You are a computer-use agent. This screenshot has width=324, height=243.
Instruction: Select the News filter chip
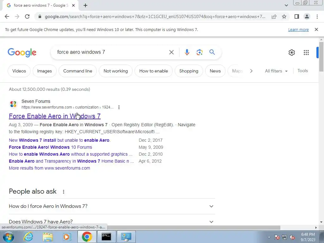click(215, 71)
